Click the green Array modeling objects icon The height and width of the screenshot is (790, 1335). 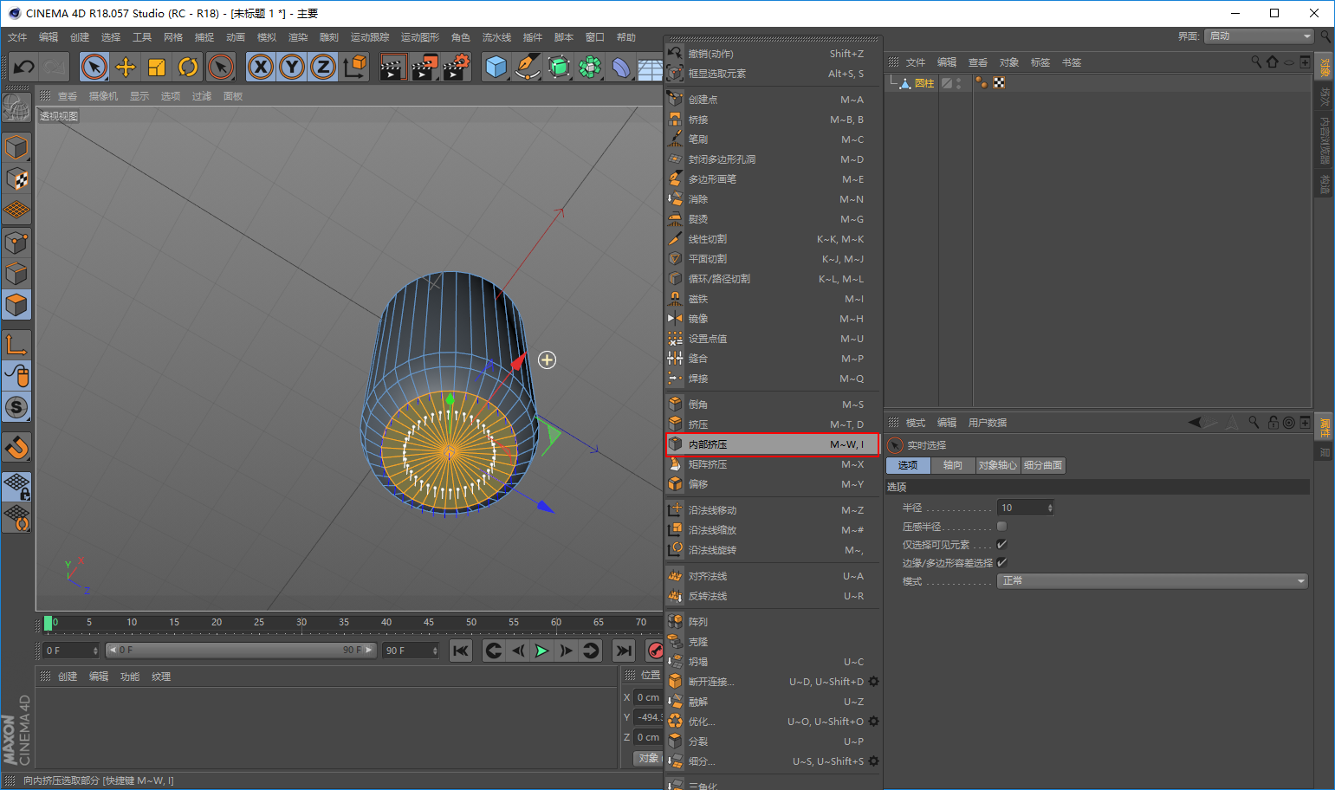point(590,67)
